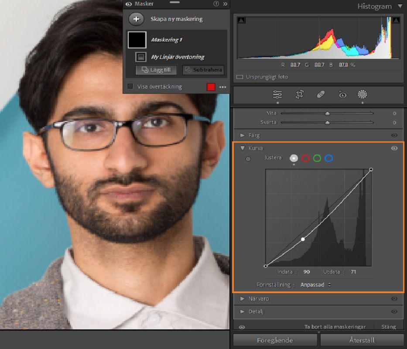Open the help icon in Masker panel
This screenshot has width=407, height=349.
[216, 3]
